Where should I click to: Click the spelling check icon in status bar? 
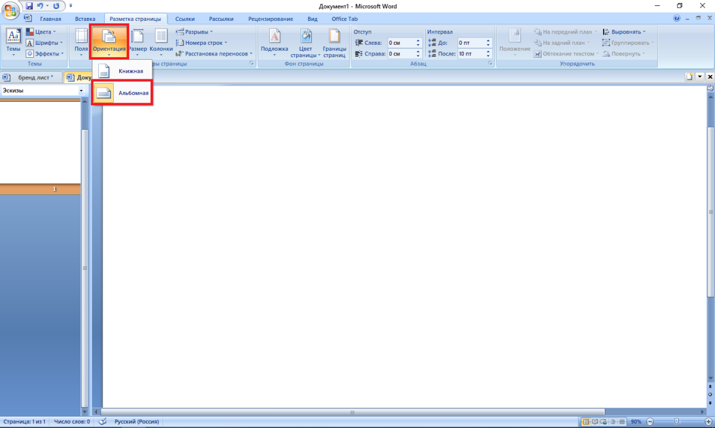click(102, 421)
